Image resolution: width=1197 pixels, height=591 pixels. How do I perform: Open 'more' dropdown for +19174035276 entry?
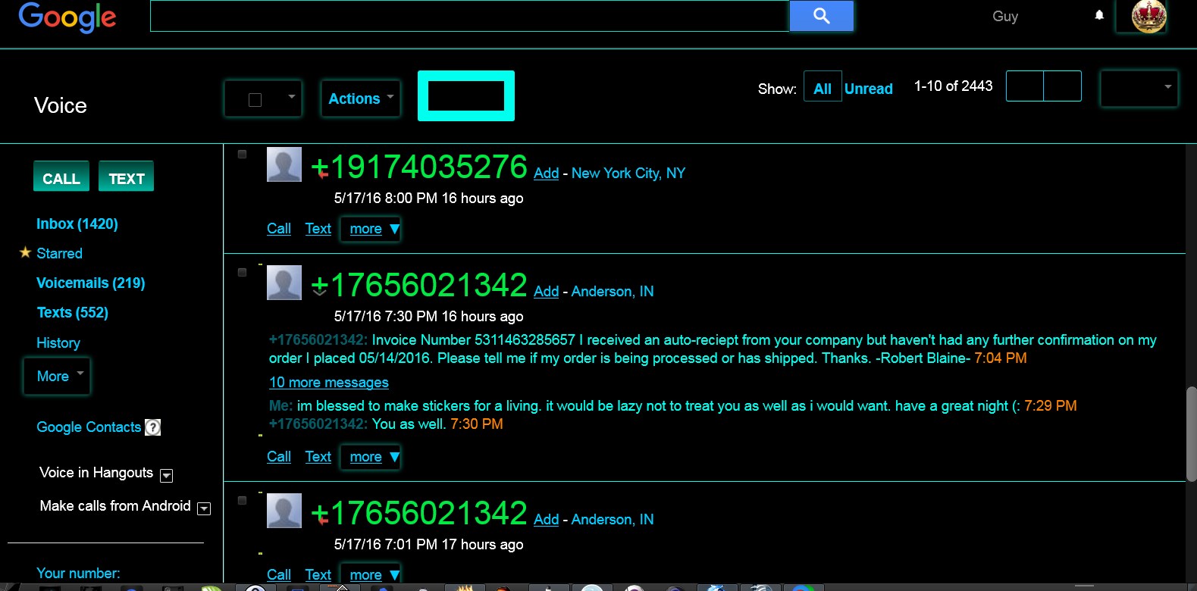(x=371, y=229)
